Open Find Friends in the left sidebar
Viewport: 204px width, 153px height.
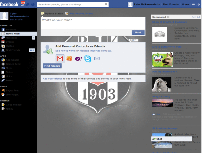[x=13, y=50]
